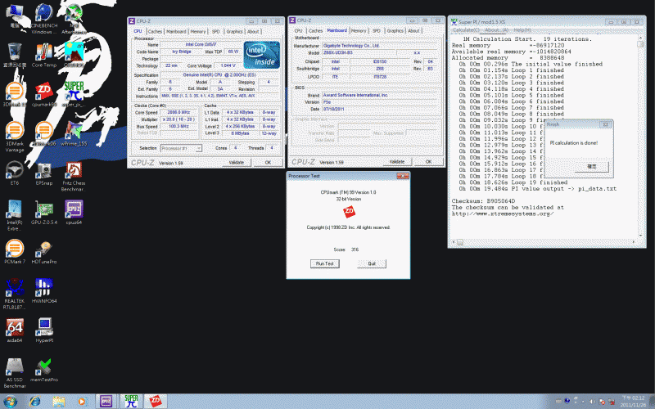
Task: Launch super_pi desktop shortcut
Action: [74, 94]
